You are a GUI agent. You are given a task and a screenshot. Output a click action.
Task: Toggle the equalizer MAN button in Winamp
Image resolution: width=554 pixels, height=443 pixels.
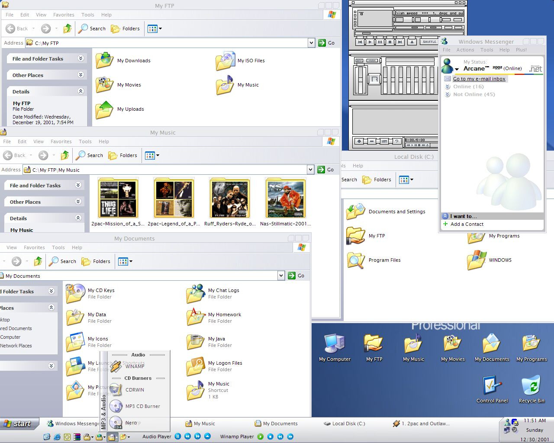point(372,61)
